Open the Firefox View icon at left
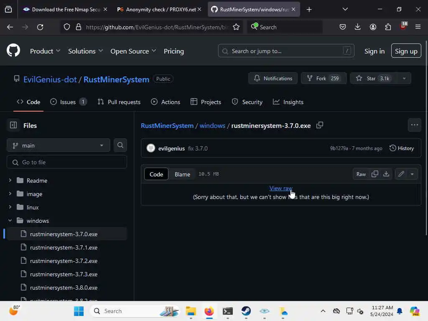The image size is (428, 321). pyautogui.click(x=8, y=10)
